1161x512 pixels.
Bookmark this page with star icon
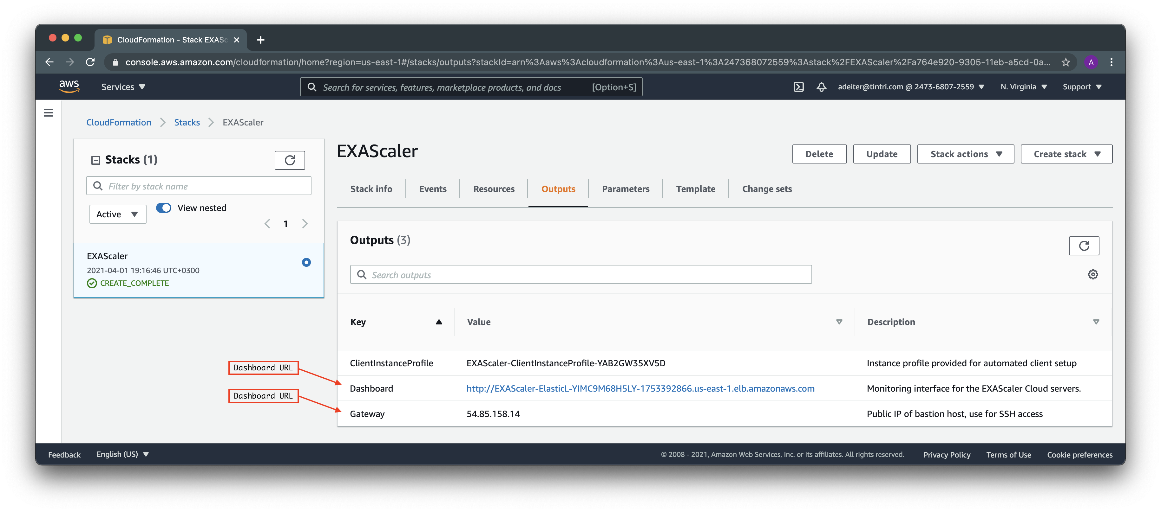tap(1065, 62)
